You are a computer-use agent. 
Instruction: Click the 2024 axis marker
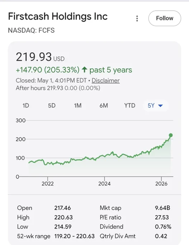[x=105, y=184]
